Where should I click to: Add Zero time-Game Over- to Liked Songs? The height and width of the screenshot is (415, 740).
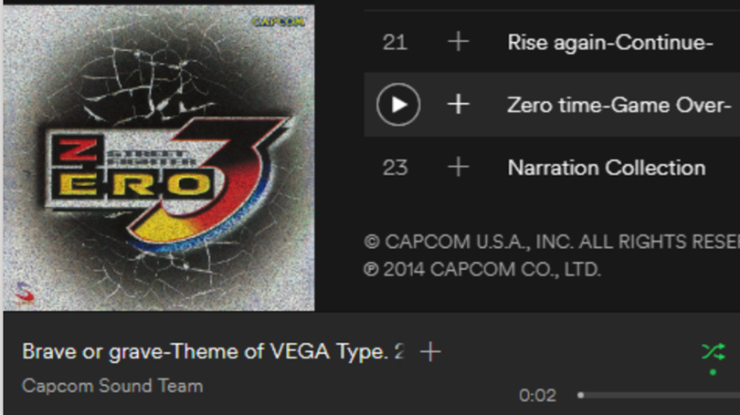pos(458,105)
